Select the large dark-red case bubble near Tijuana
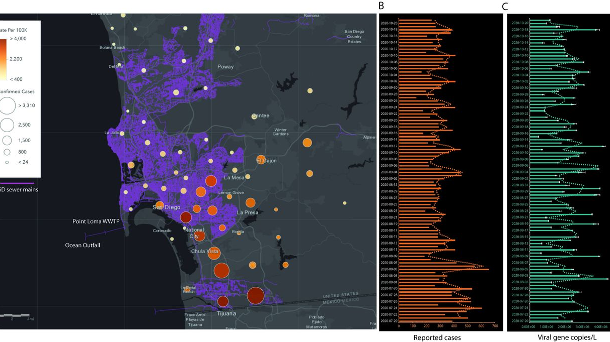The width and height of the screenshot is (610, 342). tap(256, 296)
